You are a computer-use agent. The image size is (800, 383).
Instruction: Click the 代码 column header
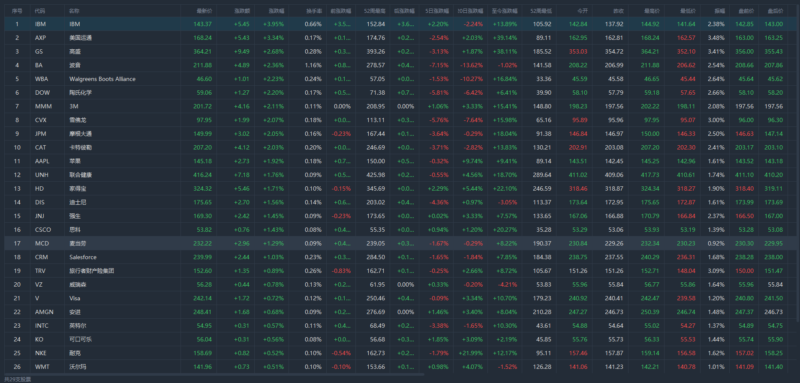(40, 11)
